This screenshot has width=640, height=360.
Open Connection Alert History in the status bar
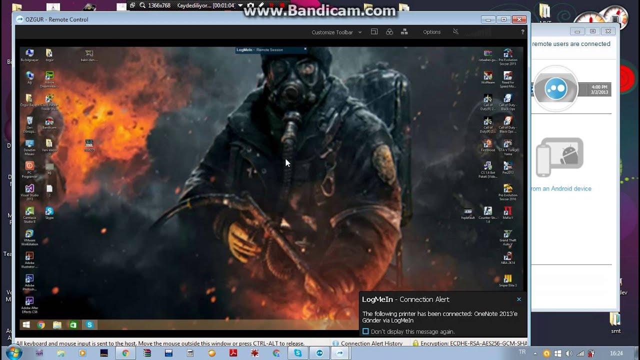(367, 343)
